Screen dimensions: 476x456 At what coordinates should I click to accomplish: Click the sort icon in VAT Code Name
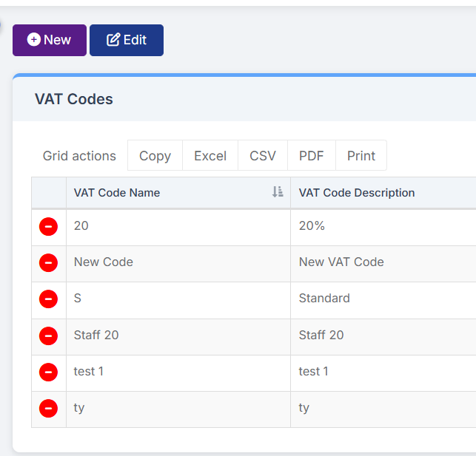[x=278, y=192]
